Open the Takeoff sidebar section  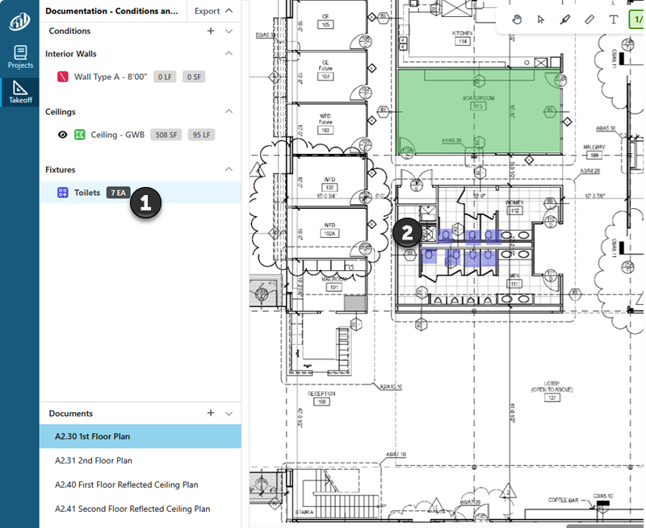(x=19, y=92)
